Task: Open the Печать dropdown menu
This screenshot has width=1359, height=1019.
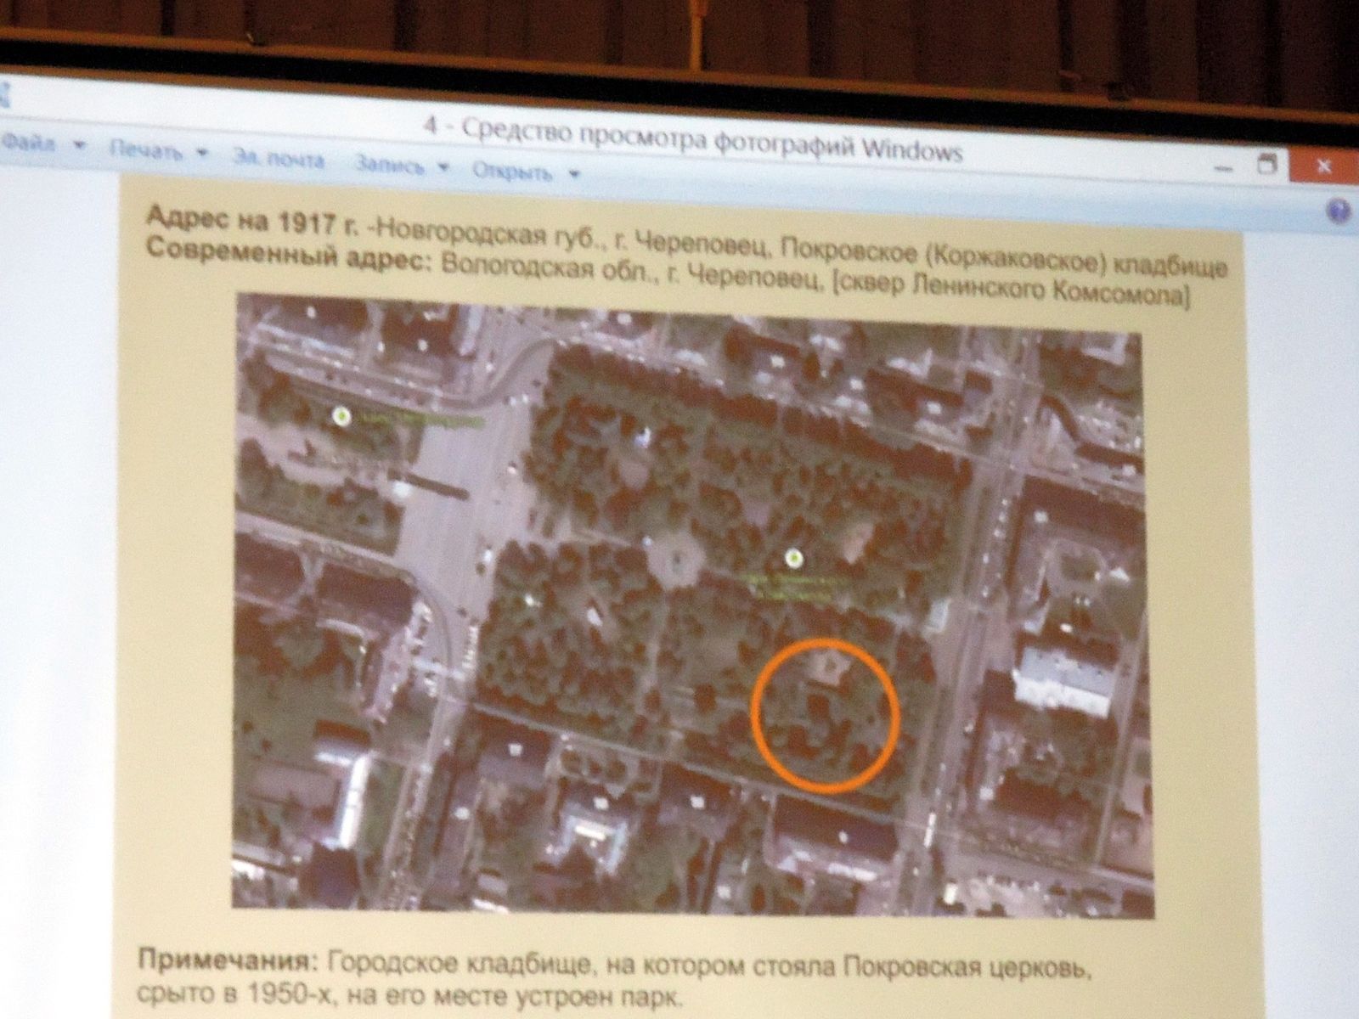Action: (160, 153)
